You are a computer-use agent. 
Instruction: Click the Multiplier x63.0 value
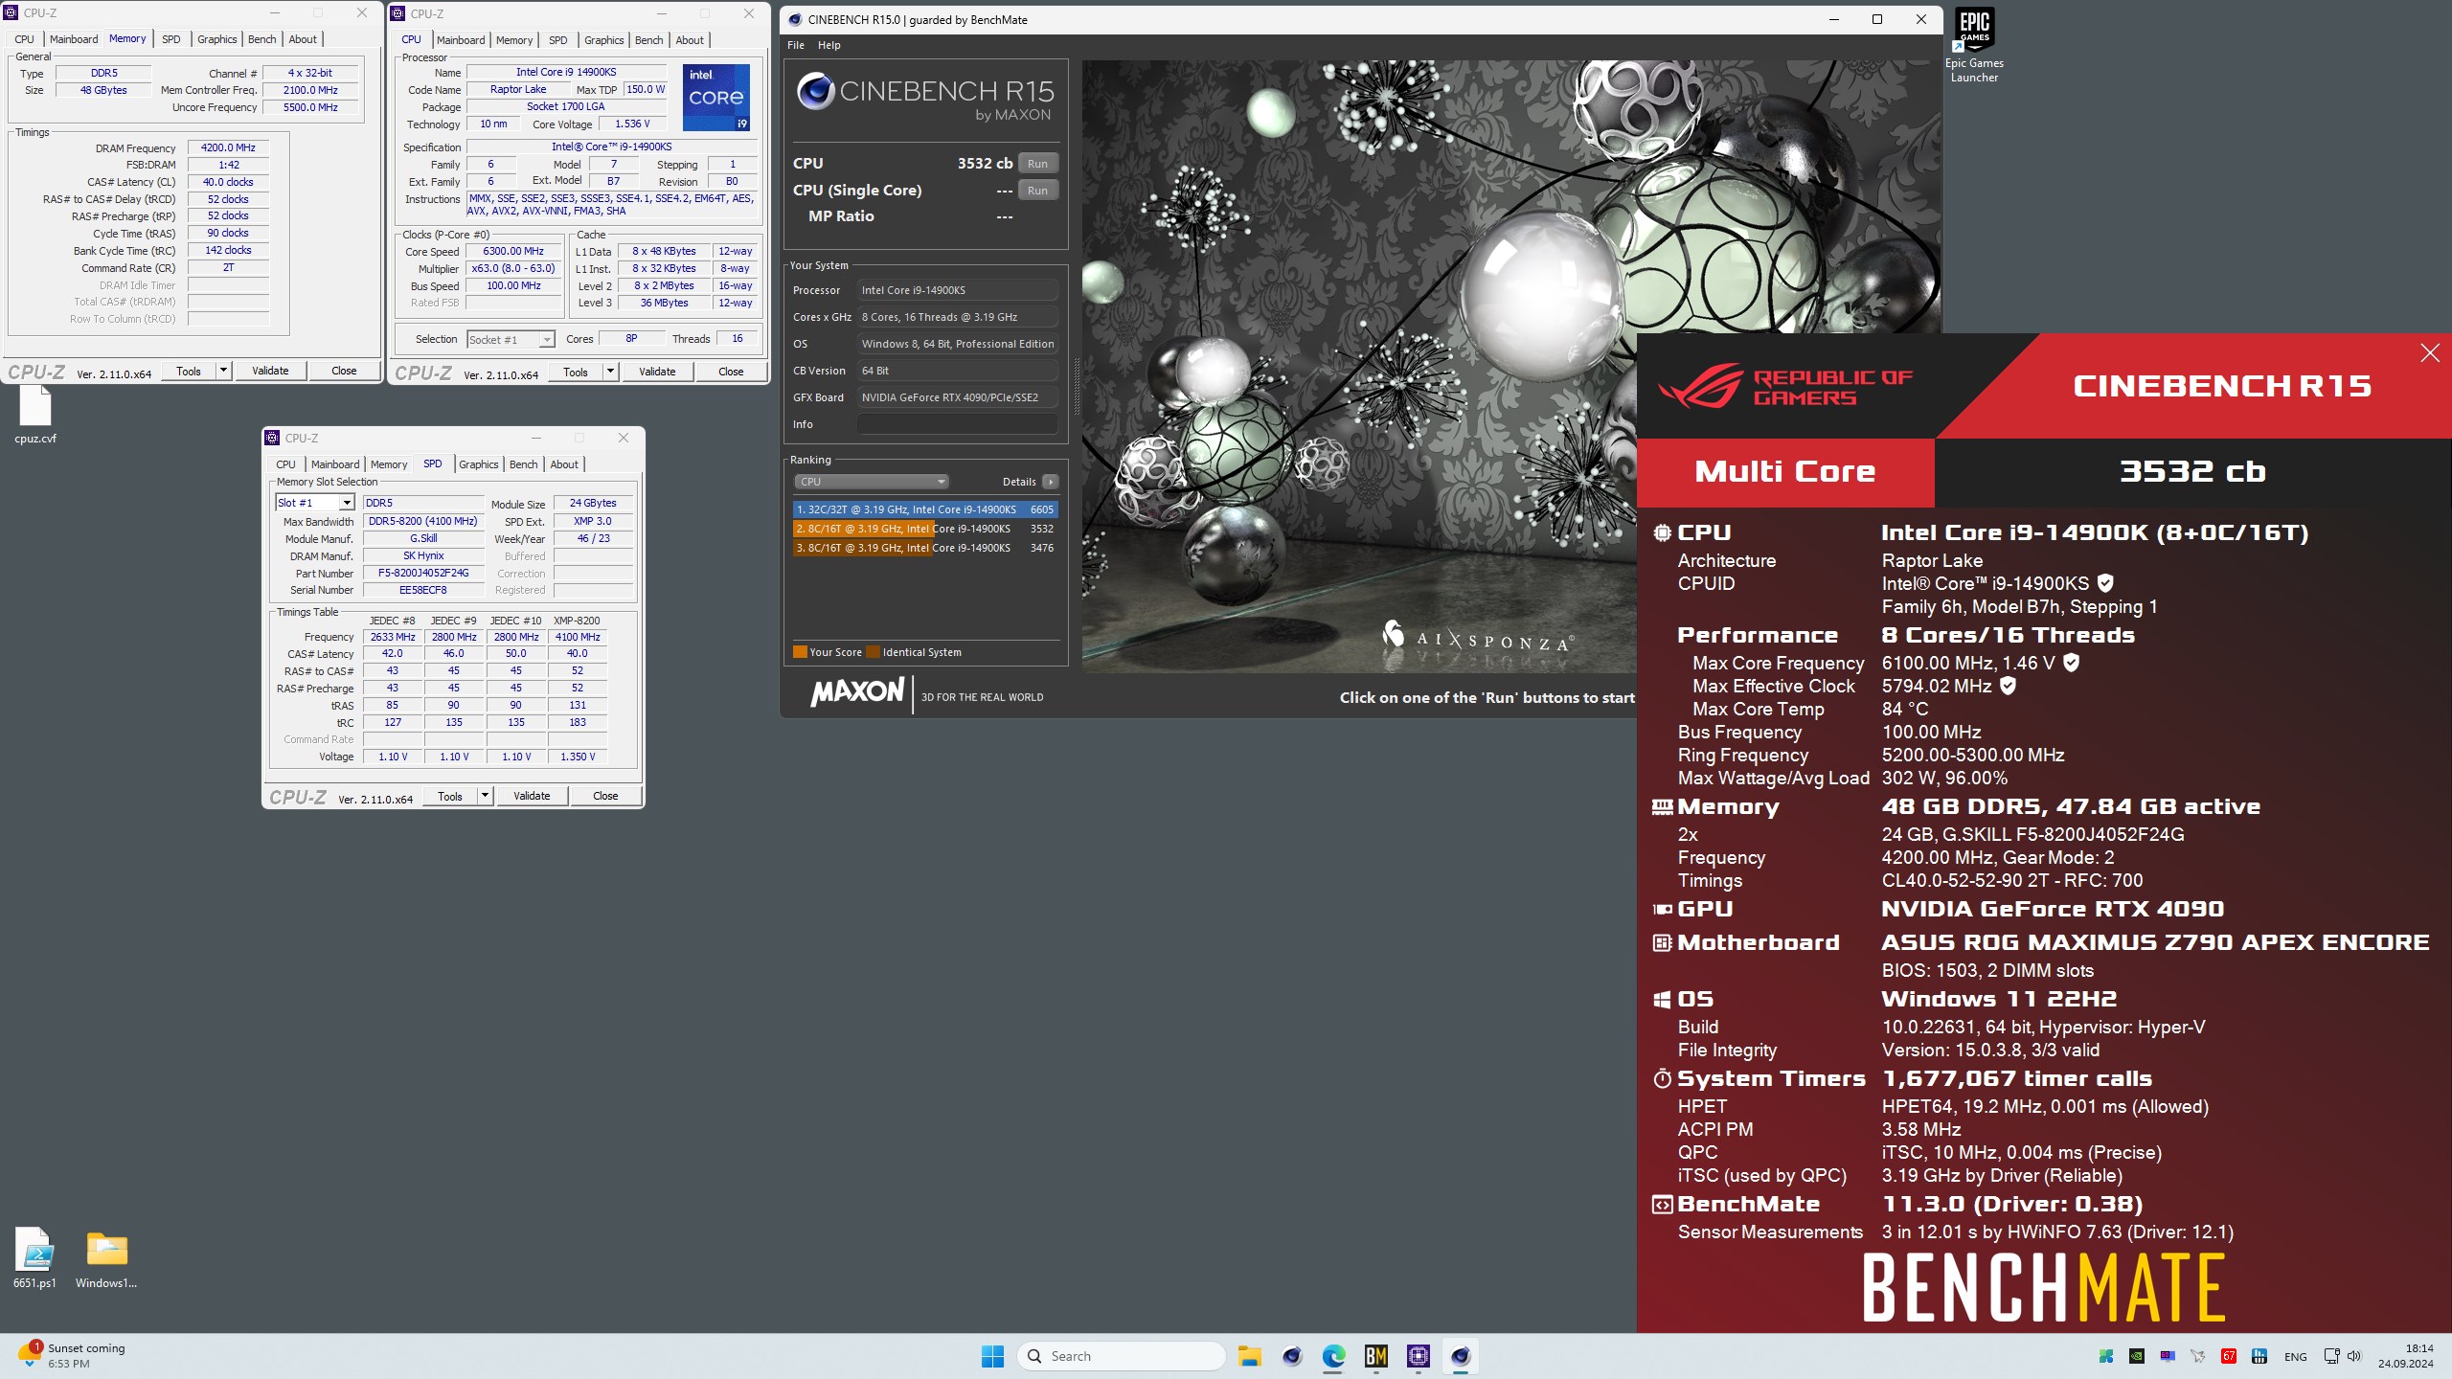[x=513, y=268]
